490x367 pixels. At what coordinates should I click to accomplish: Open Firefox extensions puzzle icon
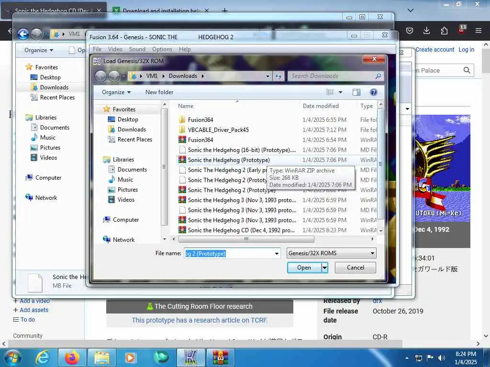click(x=444, y=31)
